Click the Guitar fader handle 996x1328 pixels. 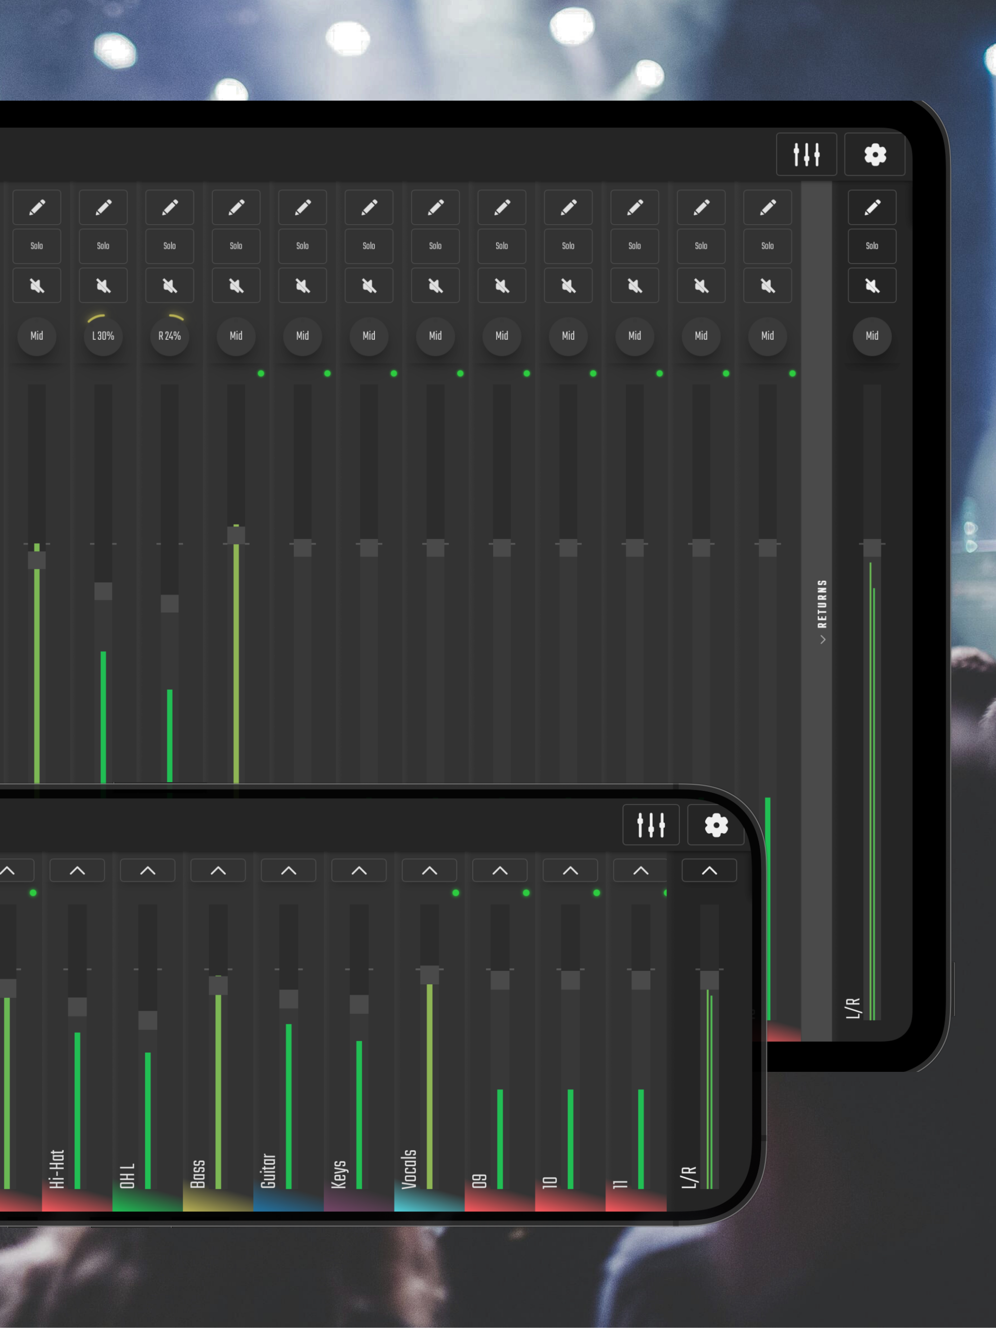click(x=289, y=999)
